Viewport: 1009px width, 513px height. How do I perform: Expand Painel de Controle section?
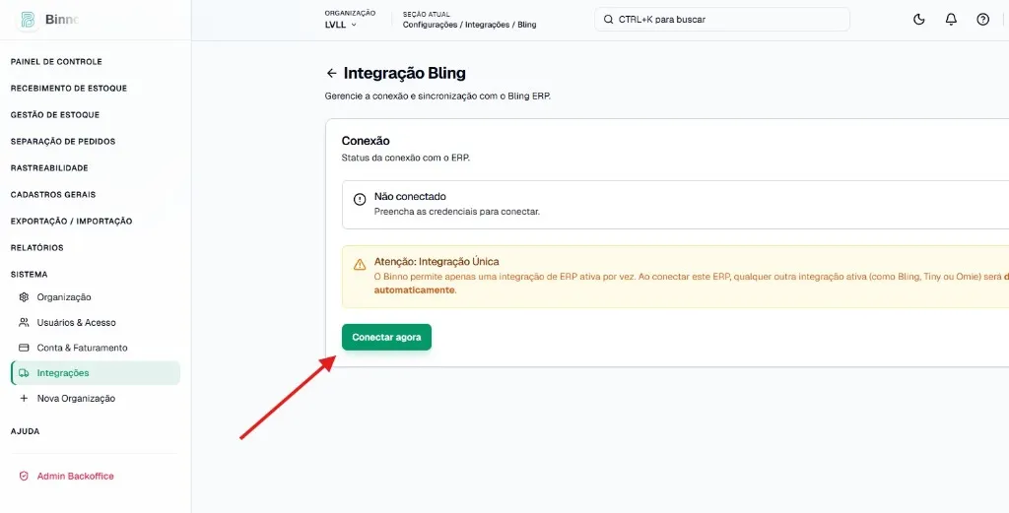click(56, 62)
